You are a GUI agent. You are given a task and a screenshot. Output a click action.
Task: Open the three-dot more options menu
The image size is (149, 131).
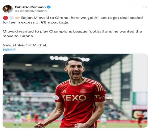pyautogui.click(x=145, y=7)
